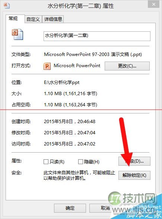Viewport: 162px width, 219px height.
Task: Click the security message 此文件来自其他计算机
Action: (66, 173)
